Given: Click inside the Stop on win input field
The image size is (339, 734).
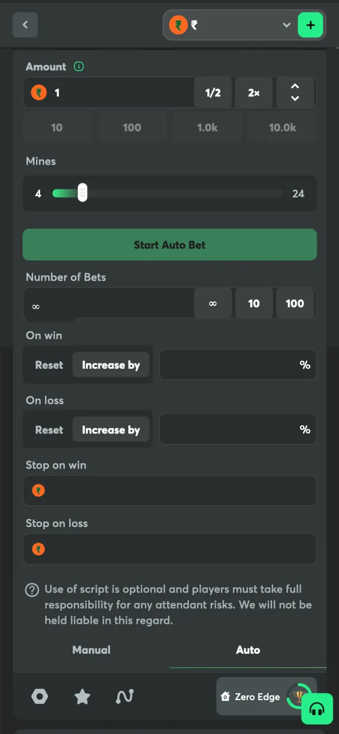Looking at the screenshot, I should (x=169, y=490).
